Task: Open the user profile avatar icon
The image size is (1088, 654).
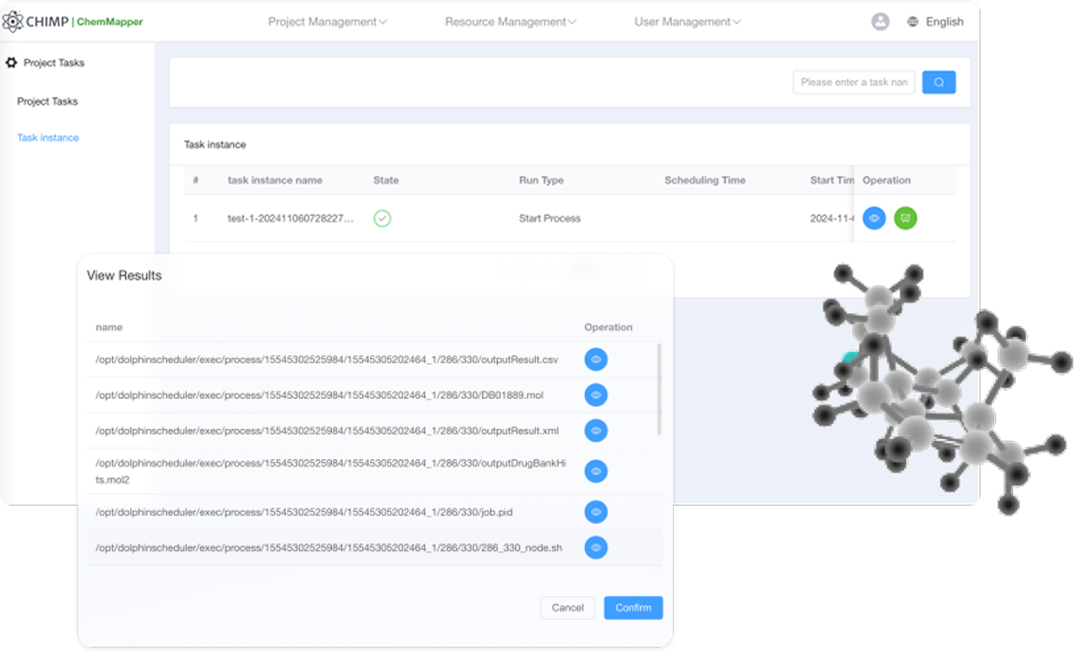Action: point(880,22)
